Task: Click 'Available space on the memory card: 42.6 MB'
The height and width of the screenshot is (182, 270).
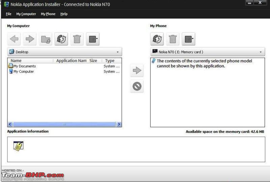Action: click(x=225, y=132)
